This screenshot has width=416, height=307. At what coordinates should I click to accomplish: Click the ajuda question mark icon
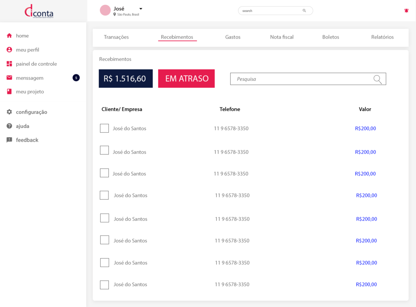(9, 126)
